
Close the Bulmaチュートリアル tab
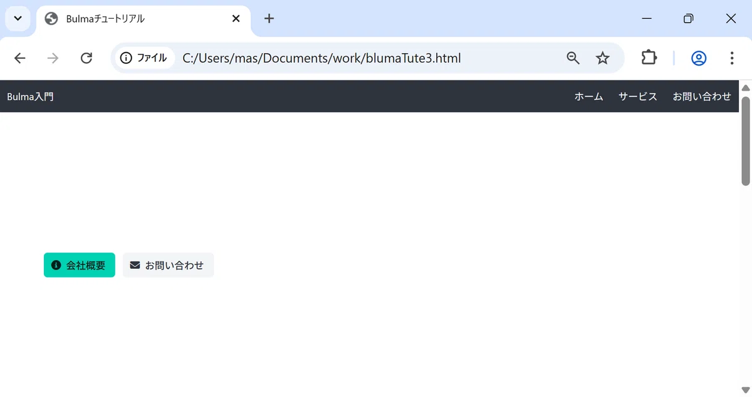click(236, 19)
